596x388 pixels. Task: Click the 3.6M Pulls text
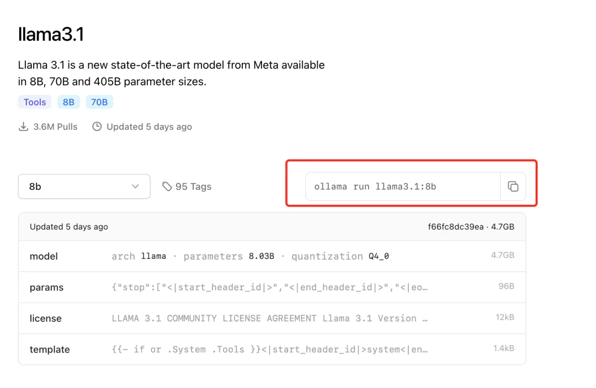pos(55,126)
